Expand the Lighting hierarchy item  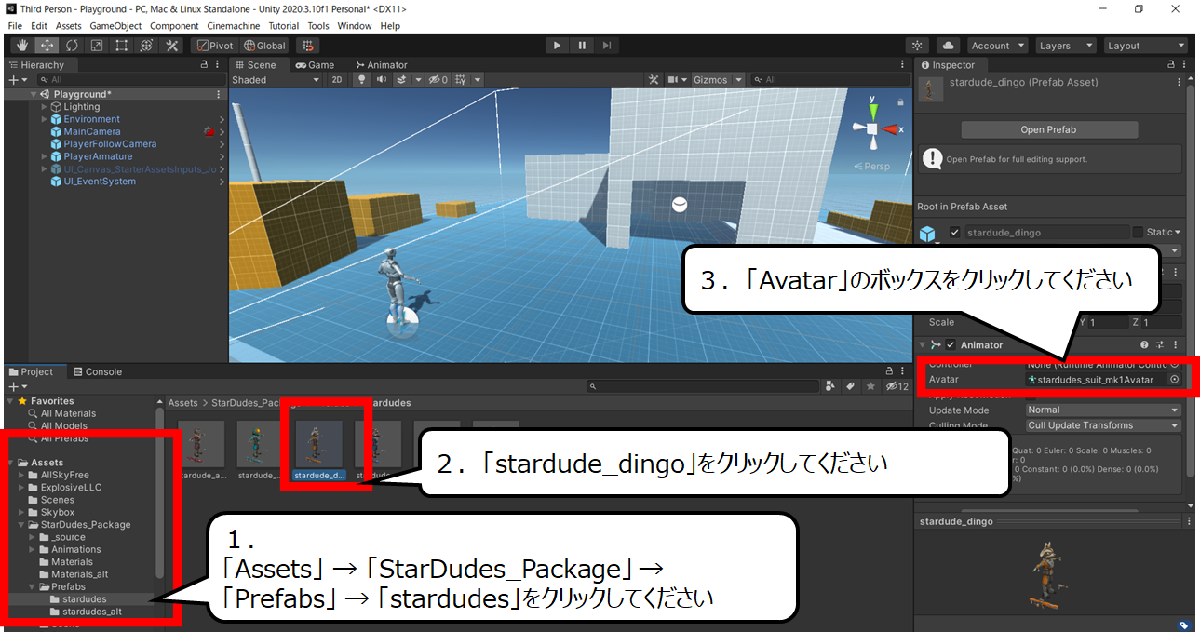(44, 107)
